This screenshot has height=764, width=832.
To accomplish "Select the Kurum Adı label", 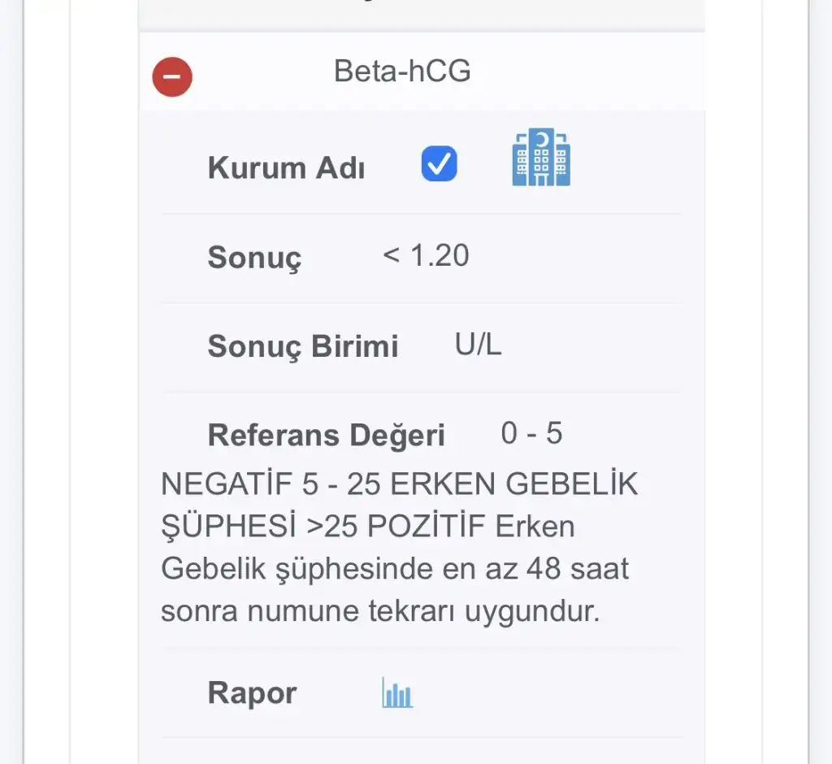I will [x=286, y=168].
